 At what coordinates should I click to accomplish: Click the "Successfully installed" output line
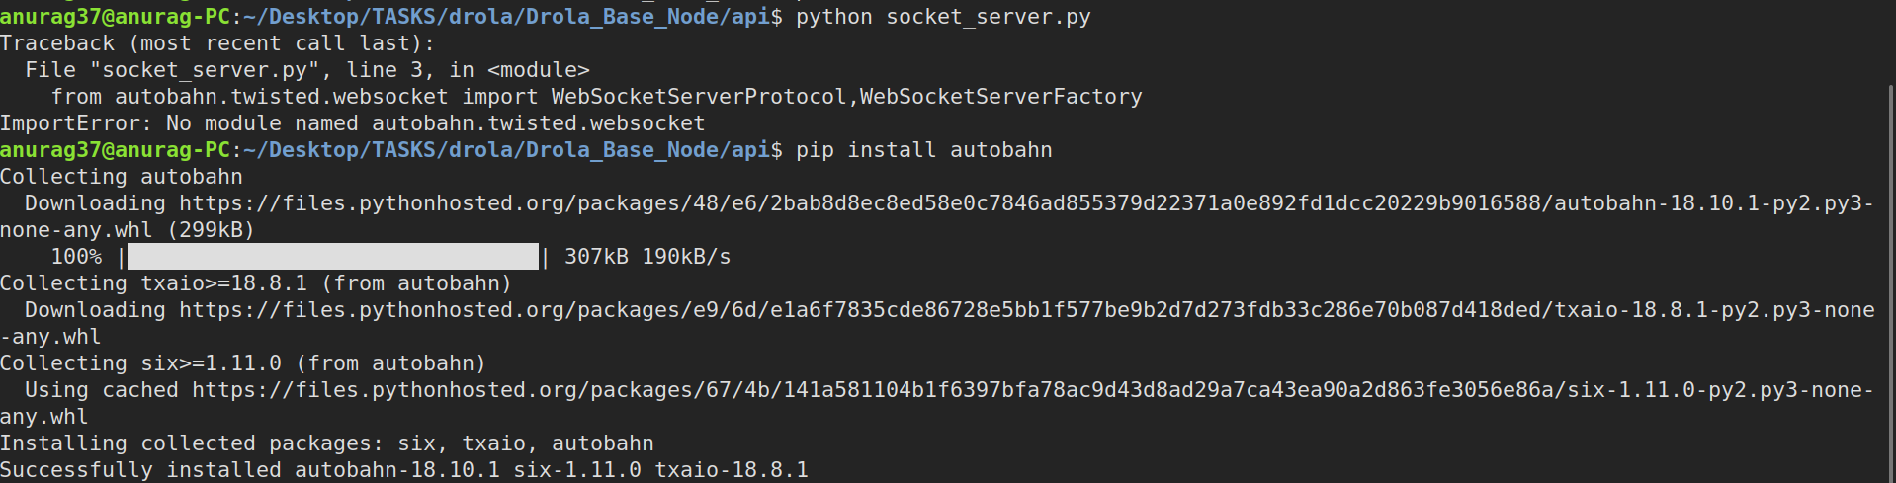404,470
